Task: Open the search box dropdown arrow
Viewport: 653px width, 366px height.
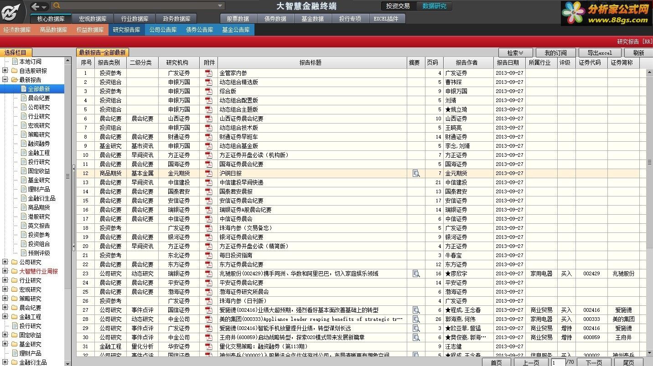Action: 221,6
